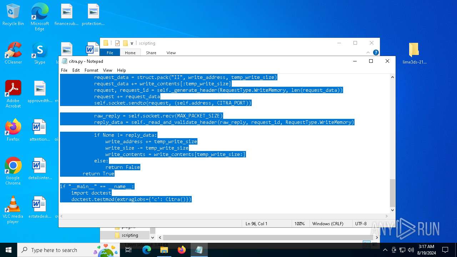The image size is (457, 257).
Task: Click the network icon in system tray
Action: click(x=402, y=250)
